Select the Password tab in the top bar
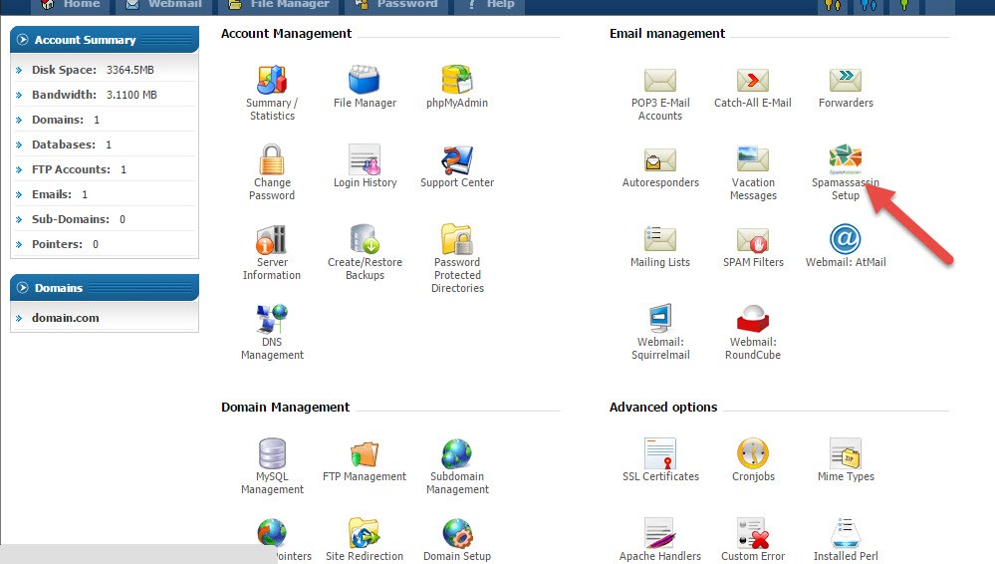This screenshot has width=995, height=564. pyautogui.click(x=396, y=5)
